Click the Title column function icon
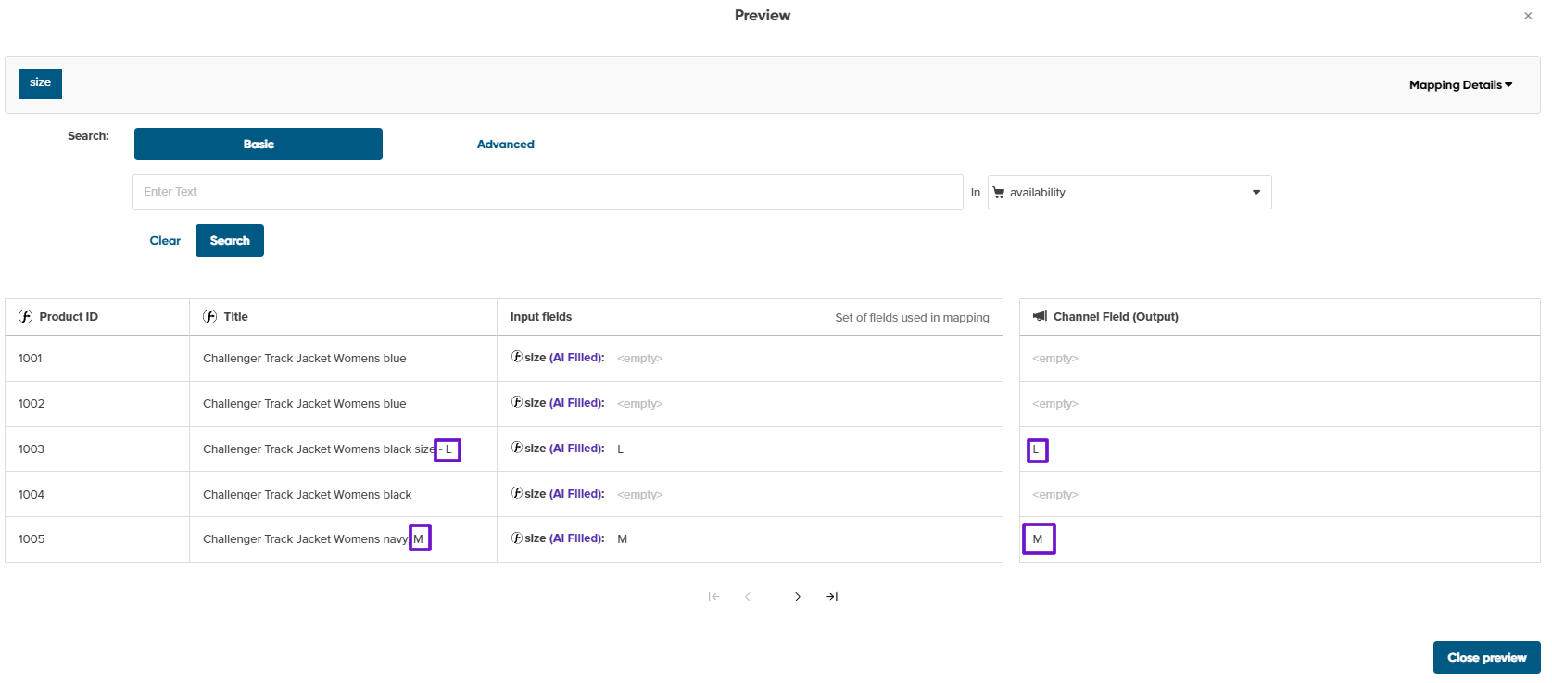Image resolution: width=1552 pixels, height=683 pixels. pyautogui.click(x=210, y=317)
